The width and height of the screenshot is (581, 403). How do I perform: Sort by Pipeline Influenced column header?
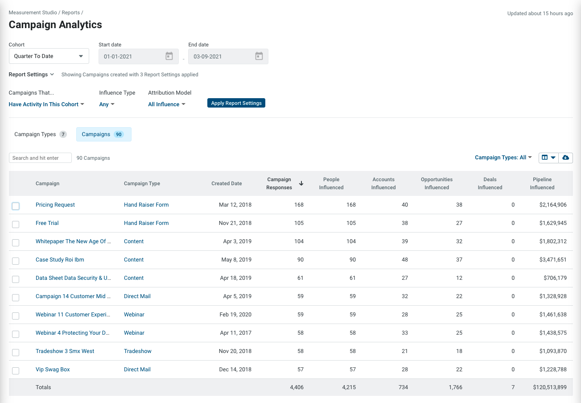pyautogui.click(x=542, y=183)
